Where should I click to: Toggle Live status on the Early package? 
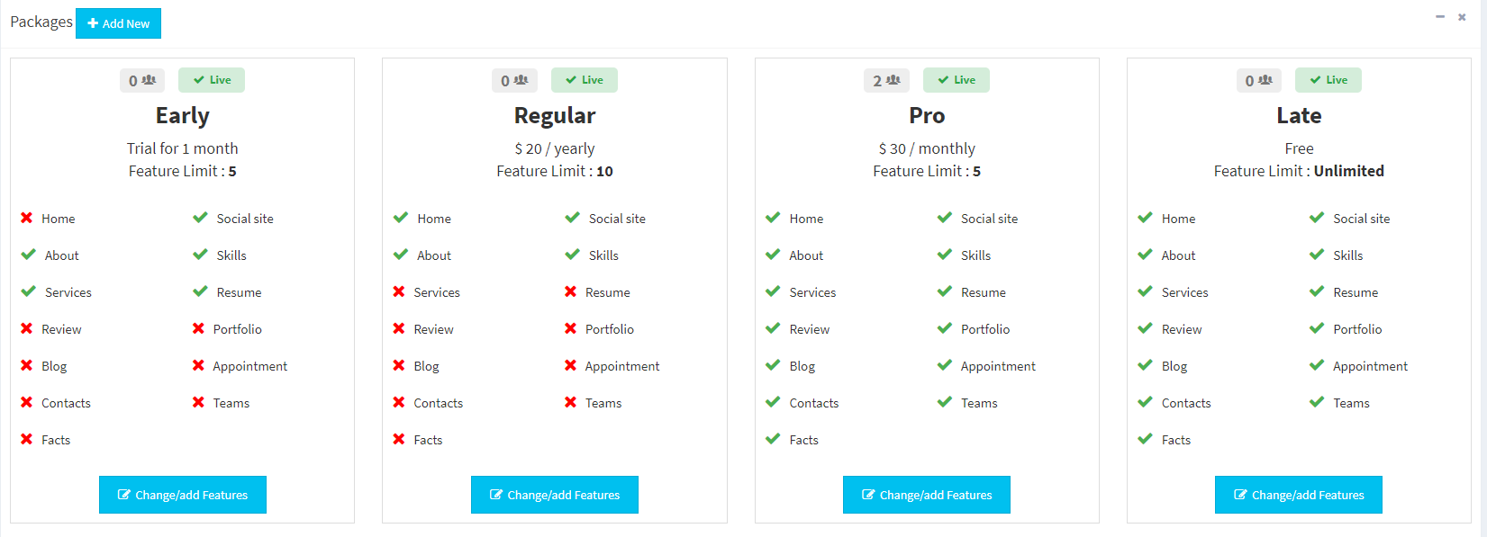(212, 80)
